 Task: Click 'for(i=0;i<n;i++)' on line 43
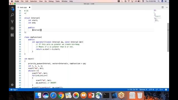(x=40, y=76)
